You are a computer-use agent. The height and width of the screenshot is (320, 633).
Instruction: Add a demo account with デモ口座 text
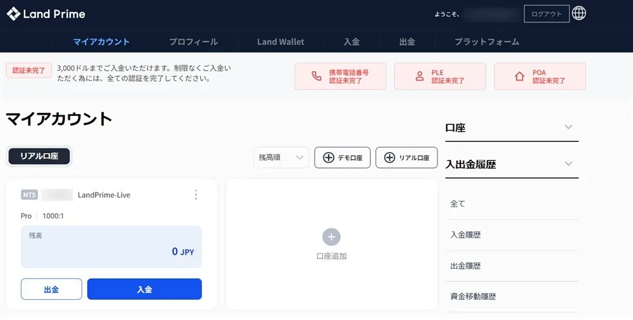(350, 158)
